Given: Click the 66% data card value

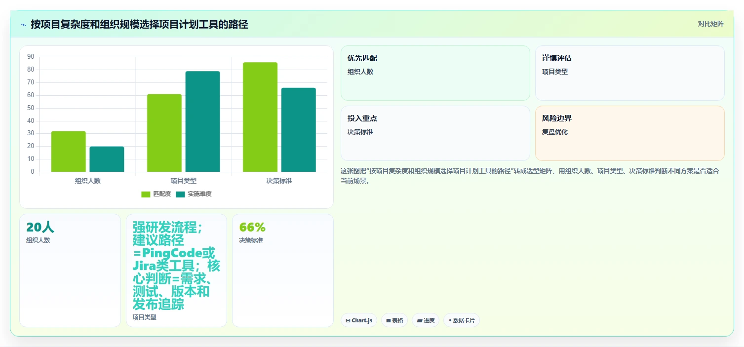Looking at the screenshot, I should (x=252, y=227).
